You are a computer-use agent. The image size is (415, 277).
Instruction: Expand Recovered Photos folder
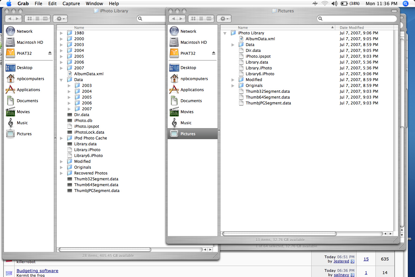point(61,173)
